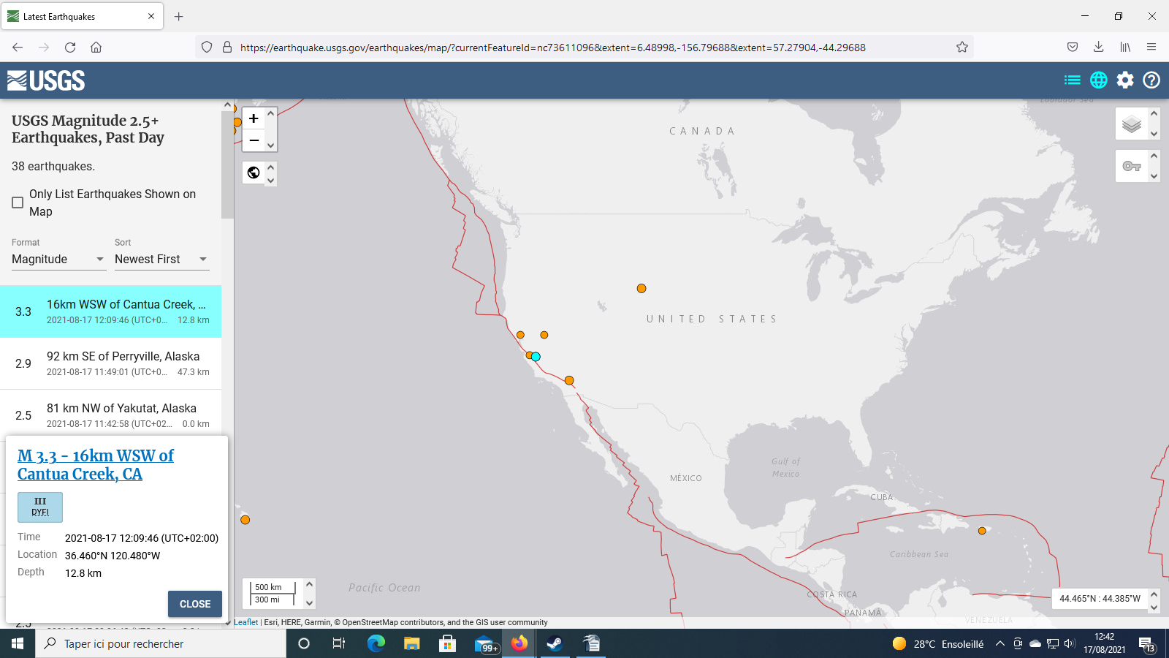Go to the Firefox home page
The height and width of the screenshot is (658, 1169).
[96, 48]
